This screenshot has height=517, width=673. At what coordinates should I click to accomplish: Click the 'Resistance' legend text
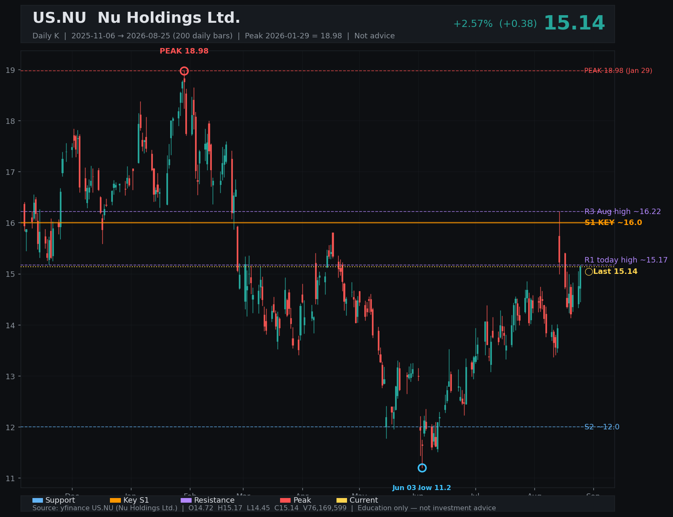coord(214,500)
